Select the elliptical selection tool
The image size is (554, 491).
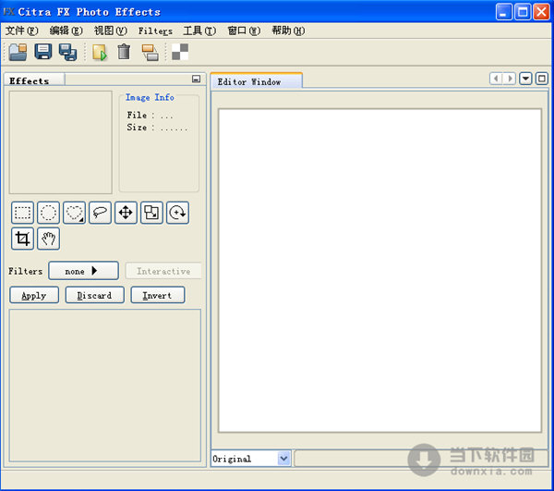click(x=48, y=213)
